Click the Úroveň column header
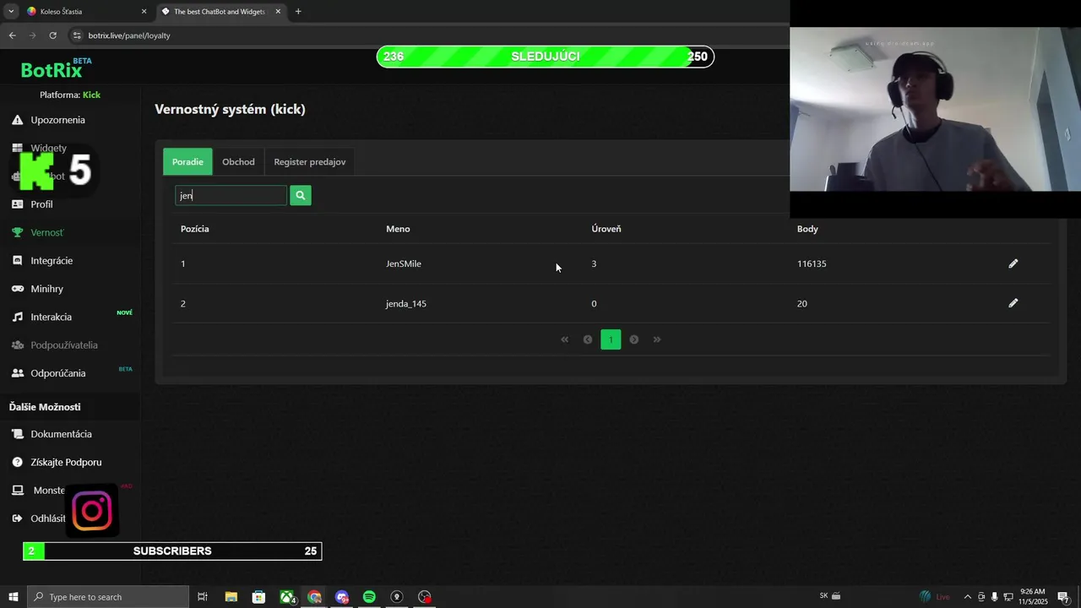Screen dimensions: 1081x608 point(606,229)
